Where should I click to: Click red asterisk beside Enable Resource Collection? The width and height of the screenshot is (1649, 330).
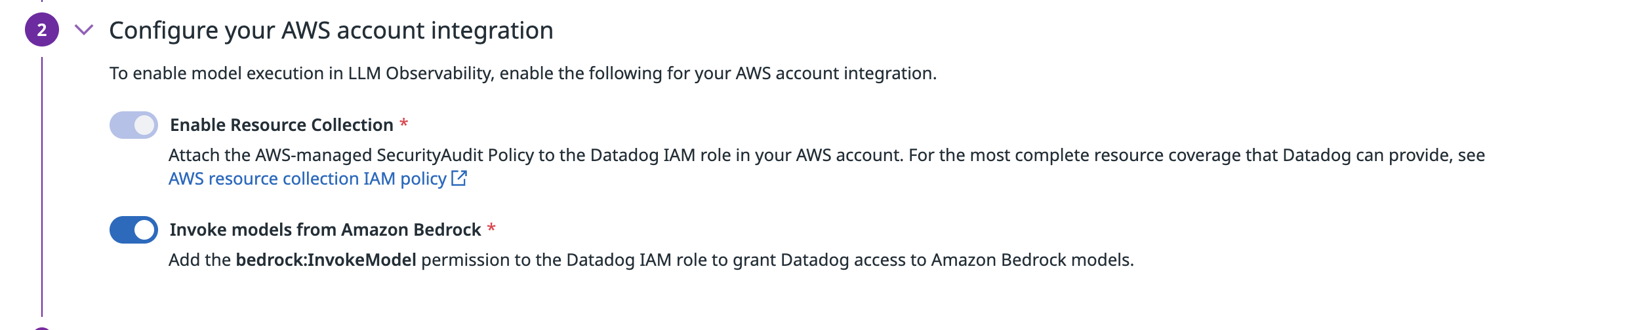pyautogui.click(x=404, y=123)
